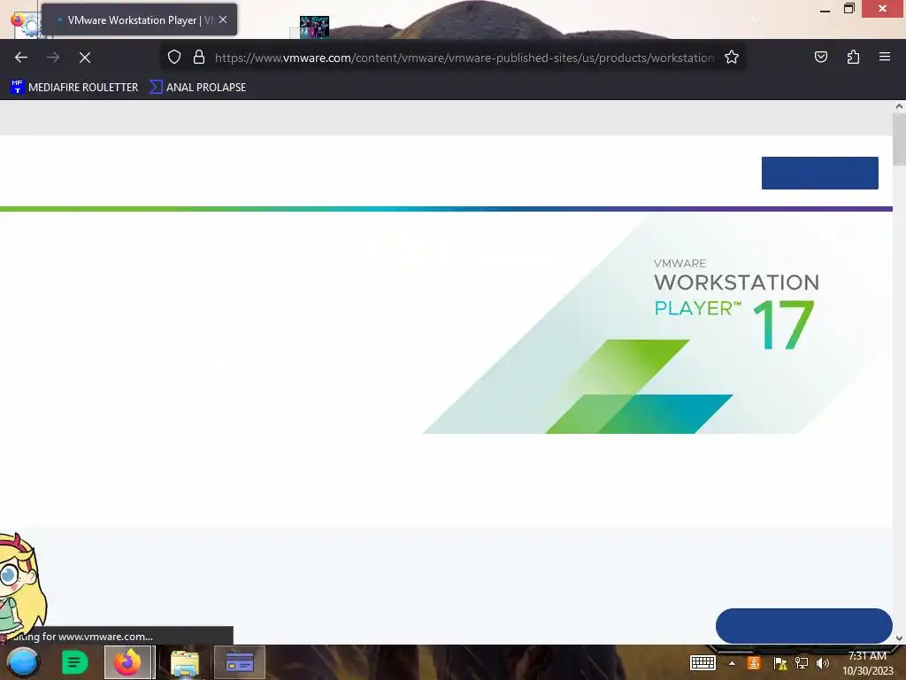This screenshot has height=680, width=906.
Task: Close the VMware Workstation Player tab
Action: coord(223,19)
